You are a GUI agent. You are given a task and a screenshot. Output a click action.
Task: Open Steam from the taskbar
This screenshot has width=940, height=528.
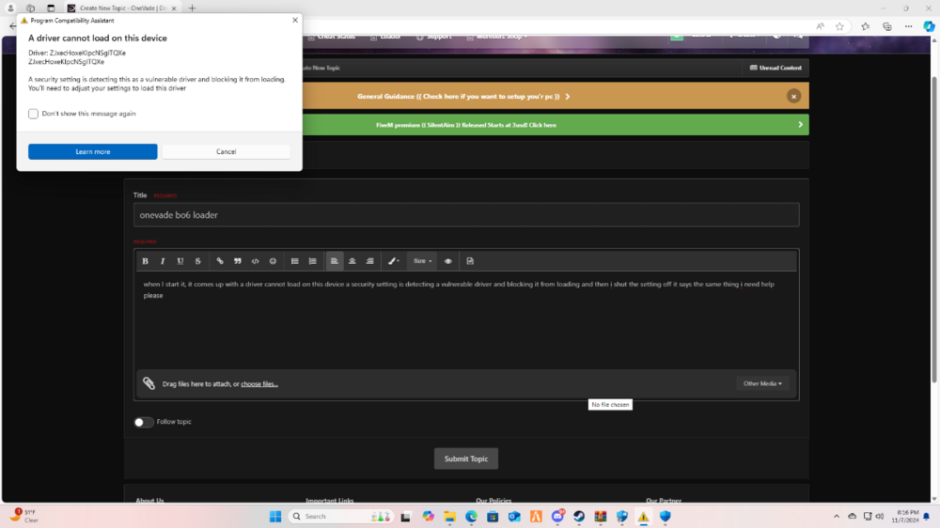coord(579,517)
